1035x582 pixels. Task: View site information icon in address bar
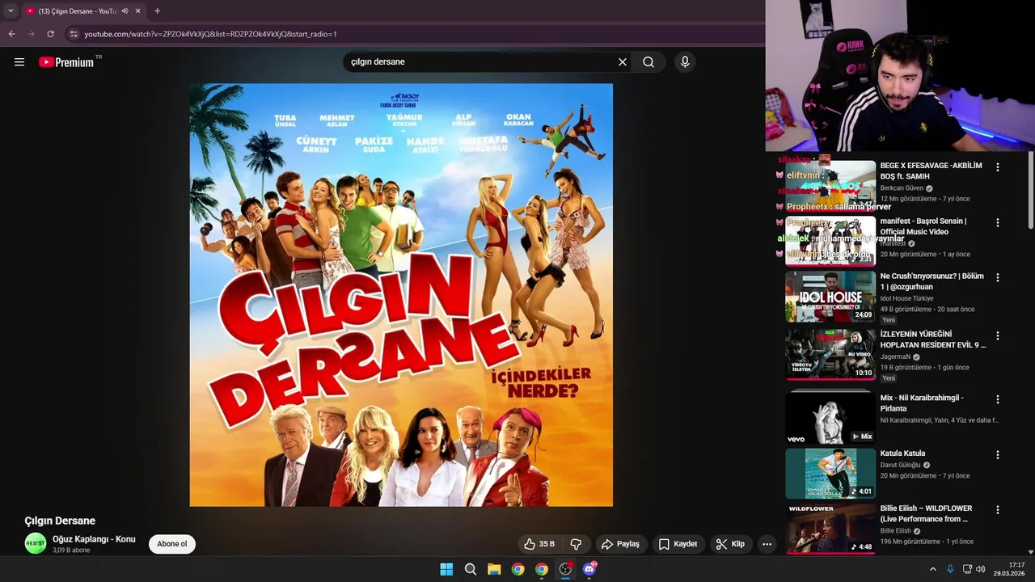74,34
